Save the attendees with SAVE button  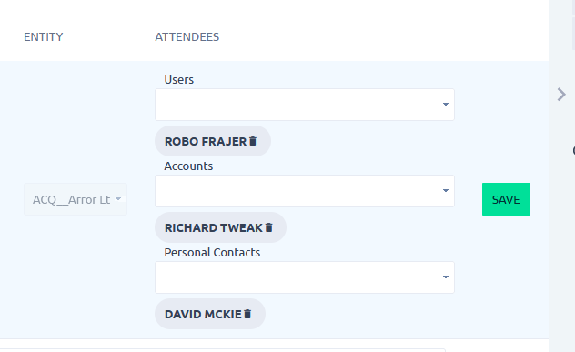pyautogui.click(x=506, y=199)
